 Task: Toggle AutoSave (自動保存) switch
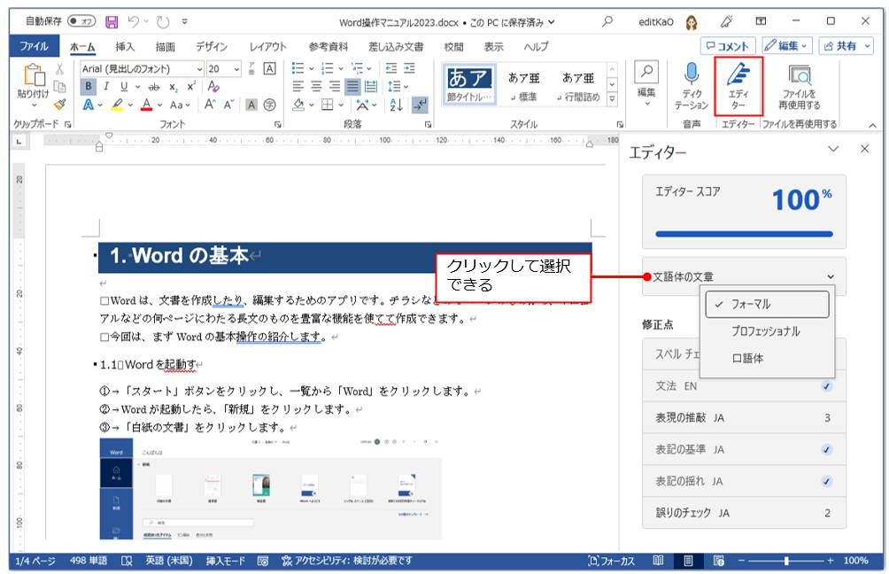pyautogui.click(x=81, y=21)
